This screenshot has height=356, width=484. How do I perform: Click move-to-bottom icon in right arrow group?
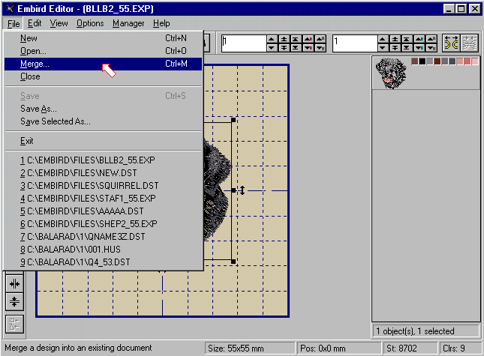point(407,47)
